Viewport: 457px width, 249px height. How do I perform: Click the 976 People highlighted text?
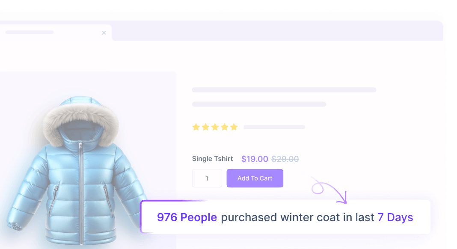[x=187, y=217]
